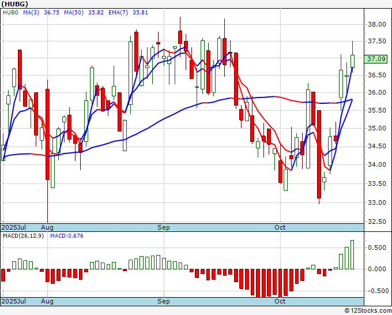The image size is (392, 315).
Task: Click Oct on price chart date axis
Action: [280, 227]
